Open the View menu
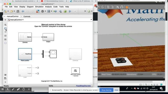Image resolution: width=168 pixels, height=94 pixels. tap(16, 7)
